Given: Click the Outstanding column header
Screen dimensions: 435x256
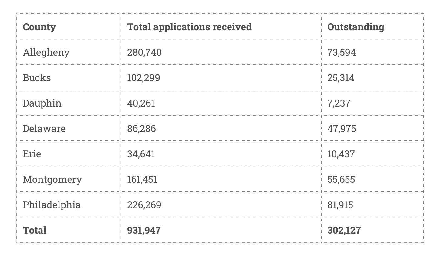Looking at the screenshot, I should click(x=356, y=27).
